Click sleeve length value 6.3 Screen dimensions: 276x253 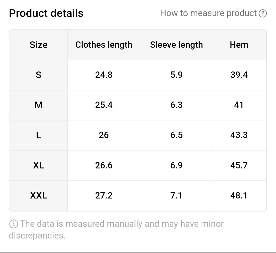point(176,105)
